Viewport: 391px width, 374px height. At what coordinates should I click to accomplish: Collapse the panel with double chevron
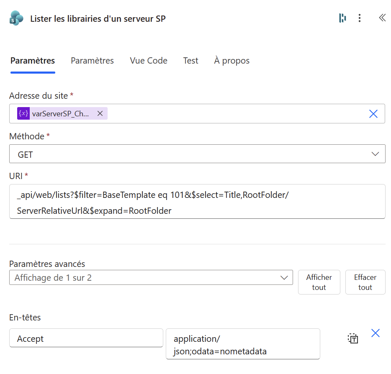point(382,18)
